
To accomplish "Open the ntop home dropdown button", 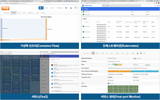I will coord(41,8).
